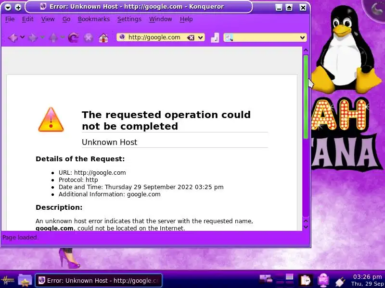Screen dimensions: 385x288
Task: Minimize the Konqueror window
Action: 279,8
